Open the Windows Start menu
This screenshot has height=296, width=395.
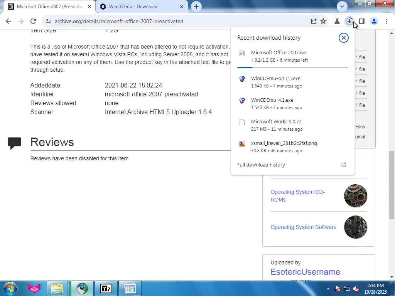click(x=10, y=288)
